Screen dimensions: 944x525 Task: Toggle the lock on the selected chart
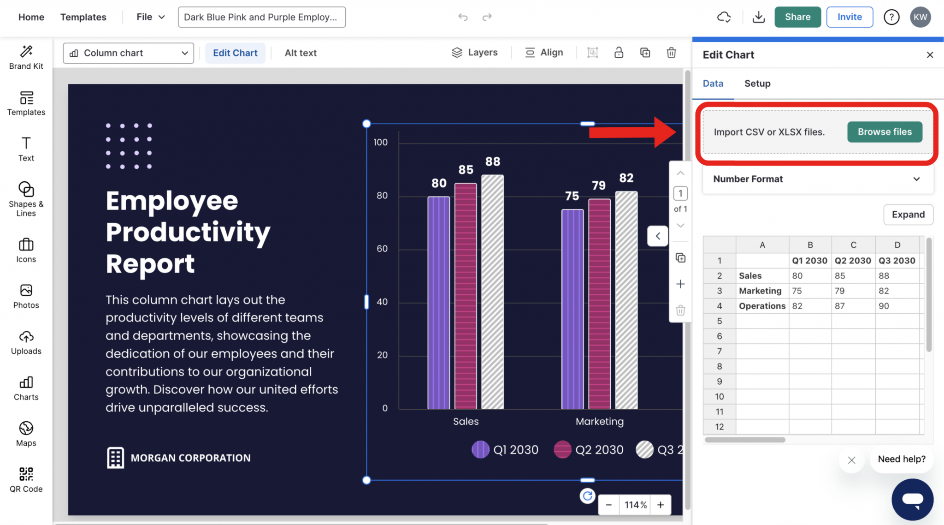(619, 53)
